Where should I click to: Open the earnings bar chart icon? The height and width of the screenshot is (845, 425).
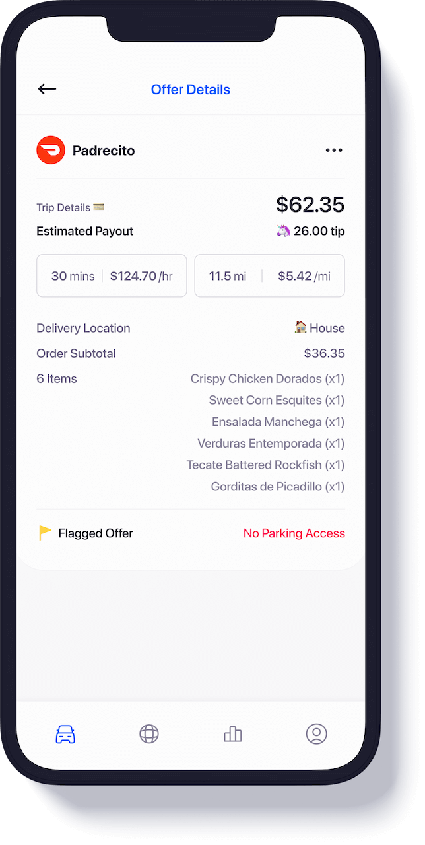[x=232, y=733]
